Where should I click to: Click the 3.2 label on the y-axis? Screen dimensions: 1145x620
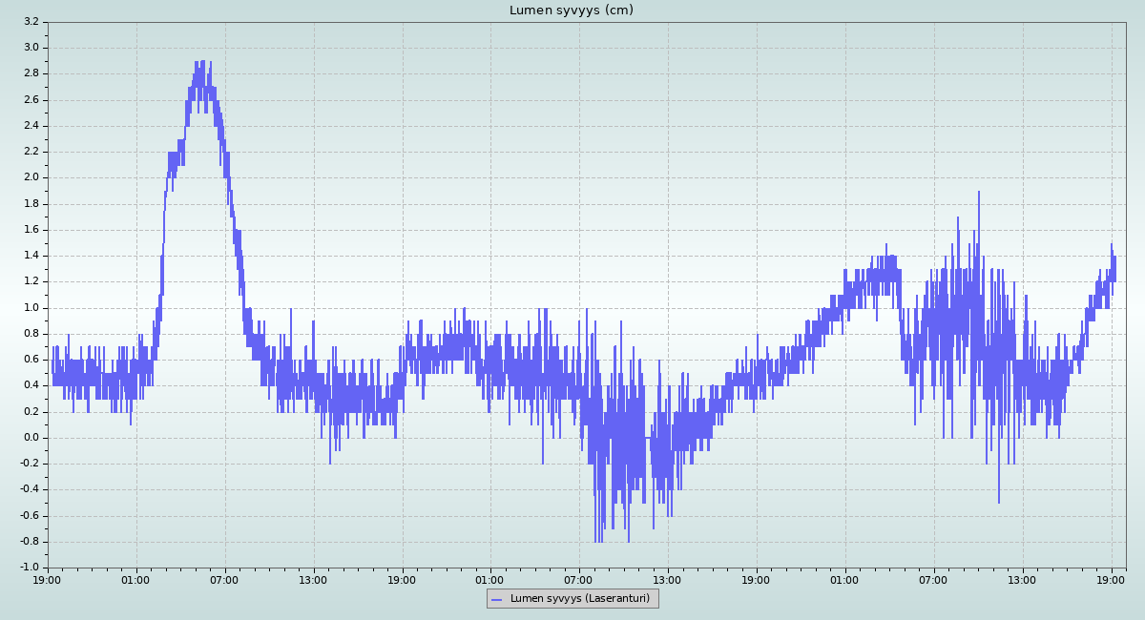tap(31, 21)
